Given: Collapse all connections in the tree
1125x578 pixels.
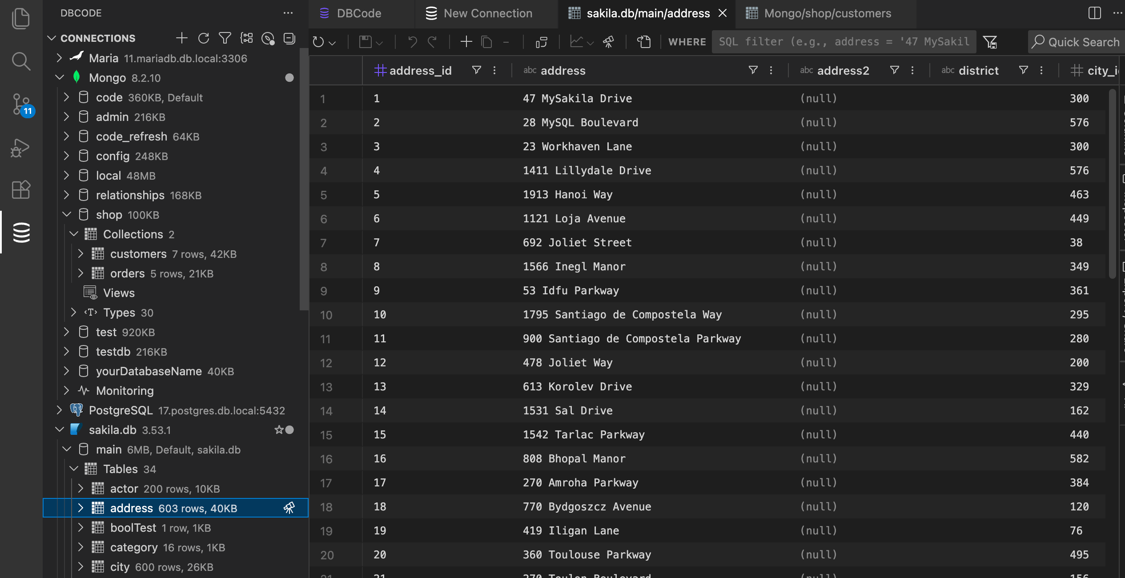Looking at the screenshot, I should [x=289, y=39].
